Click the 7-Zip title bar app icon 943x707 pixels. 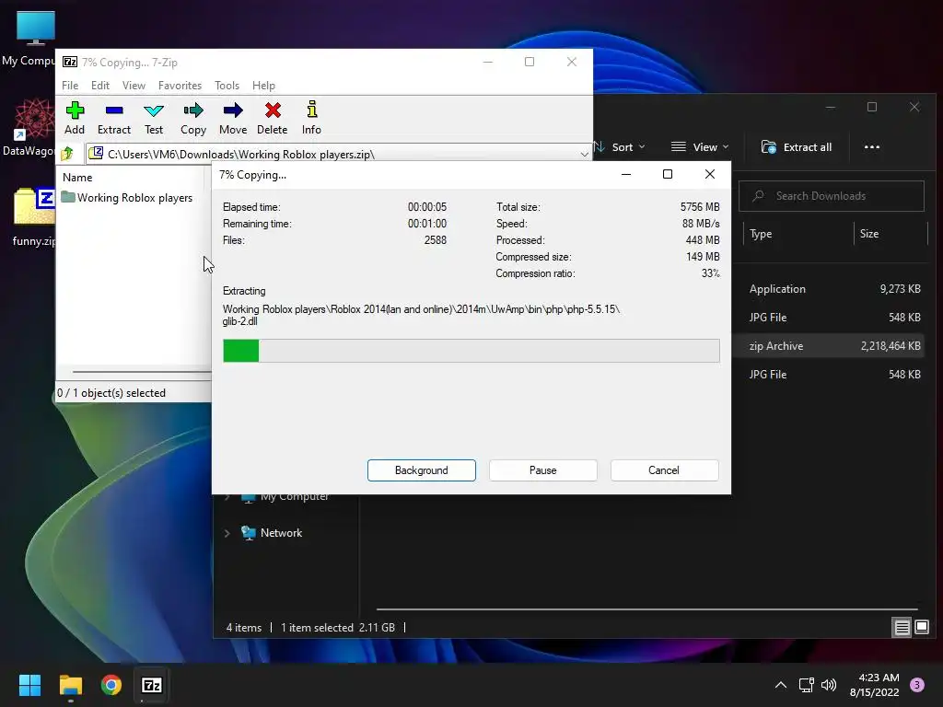pos(70,62)
